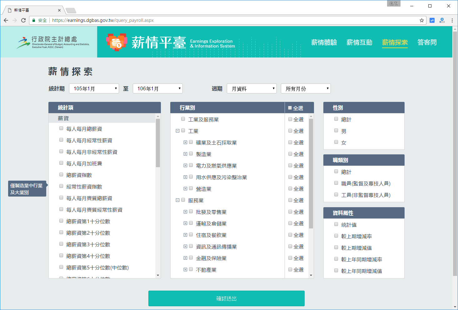
Task: Close the 薪情平臺 browser tab
Action: (x=59, y=10)
